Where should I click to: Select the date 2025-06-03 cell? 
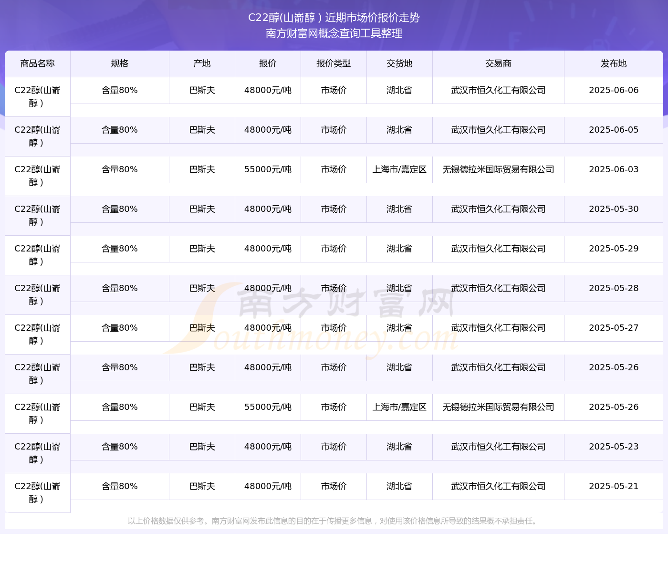tap(614, 169)
